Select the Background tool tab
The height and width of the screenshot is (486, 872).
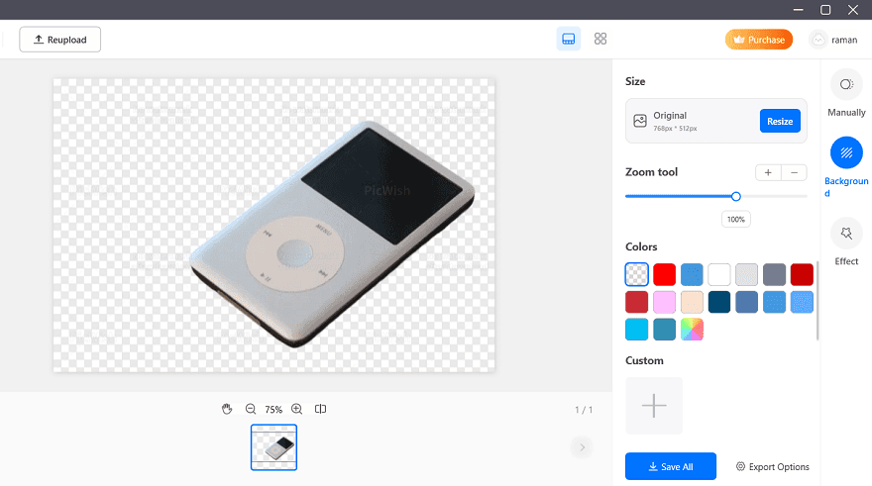pos(846,166)
